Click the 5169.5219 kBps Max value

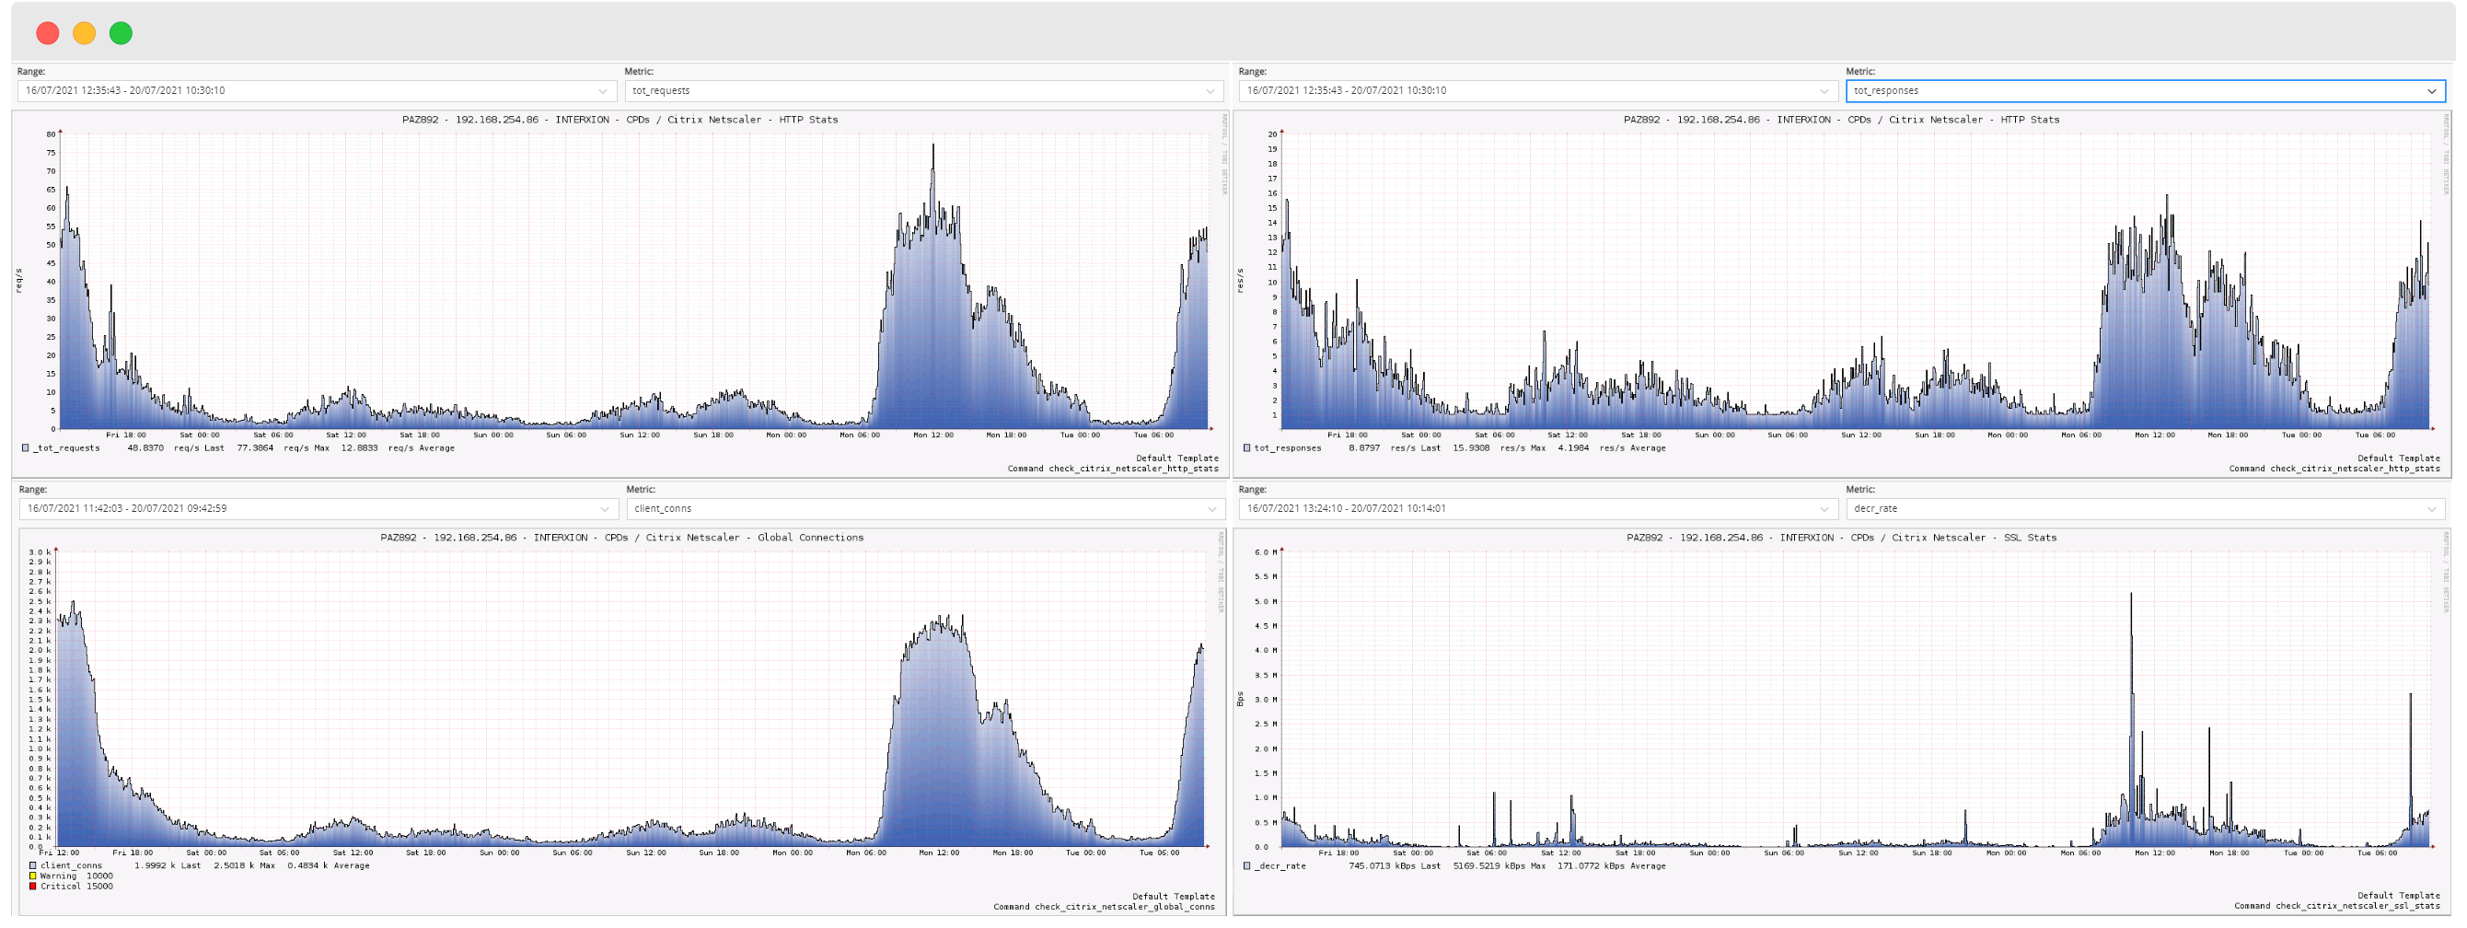(1499, 865)
